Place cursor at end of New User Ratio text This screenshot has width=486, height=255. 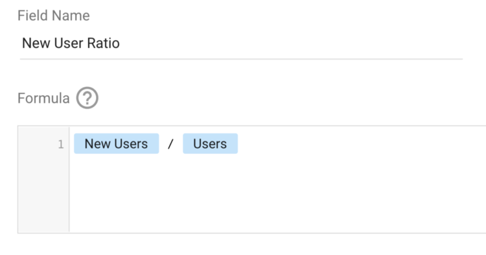120,43
